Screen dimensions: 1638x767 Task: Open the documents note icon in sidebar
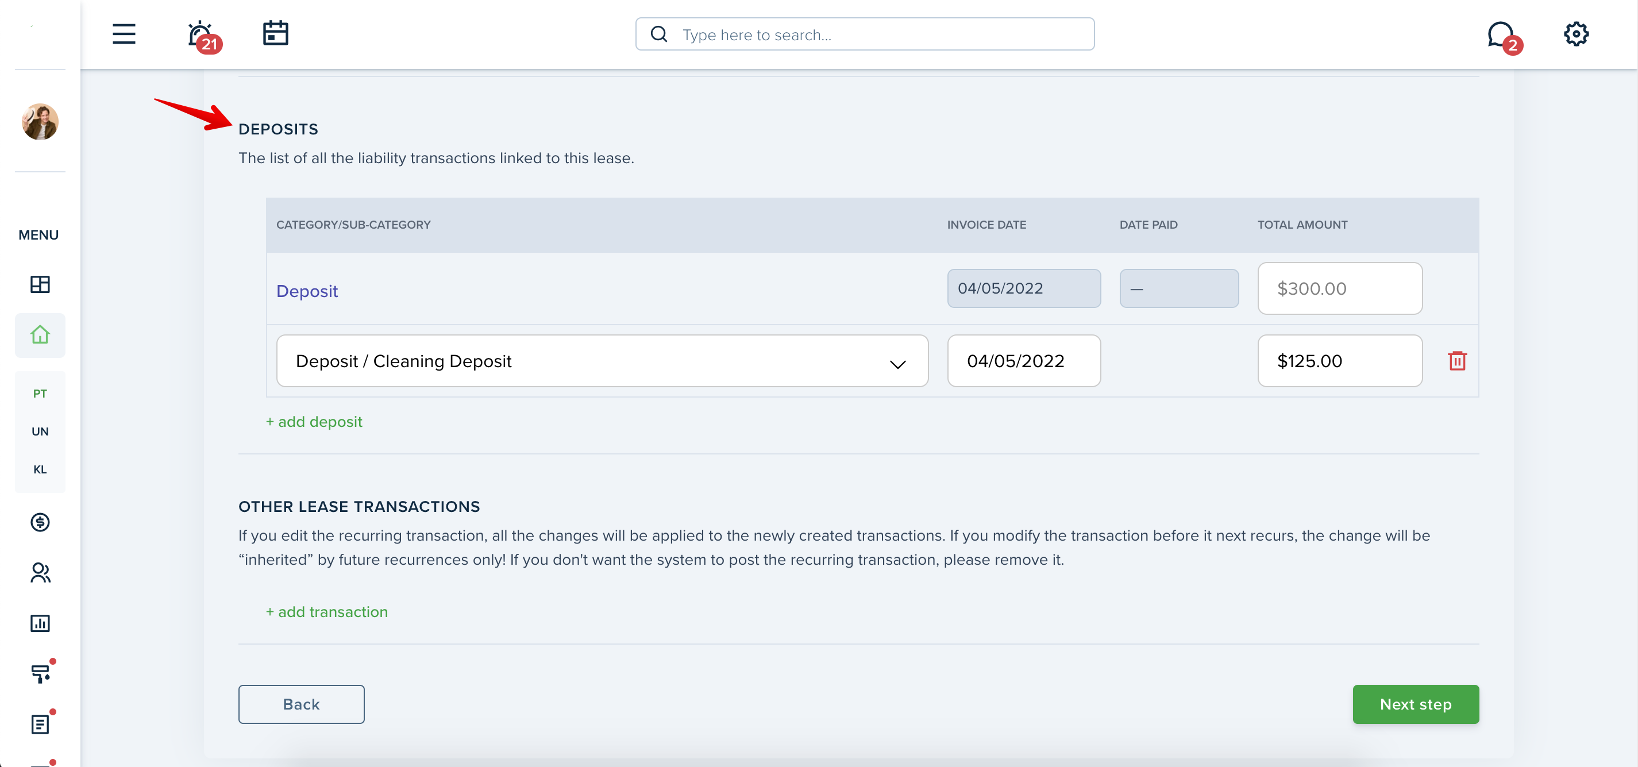point(41,723)
